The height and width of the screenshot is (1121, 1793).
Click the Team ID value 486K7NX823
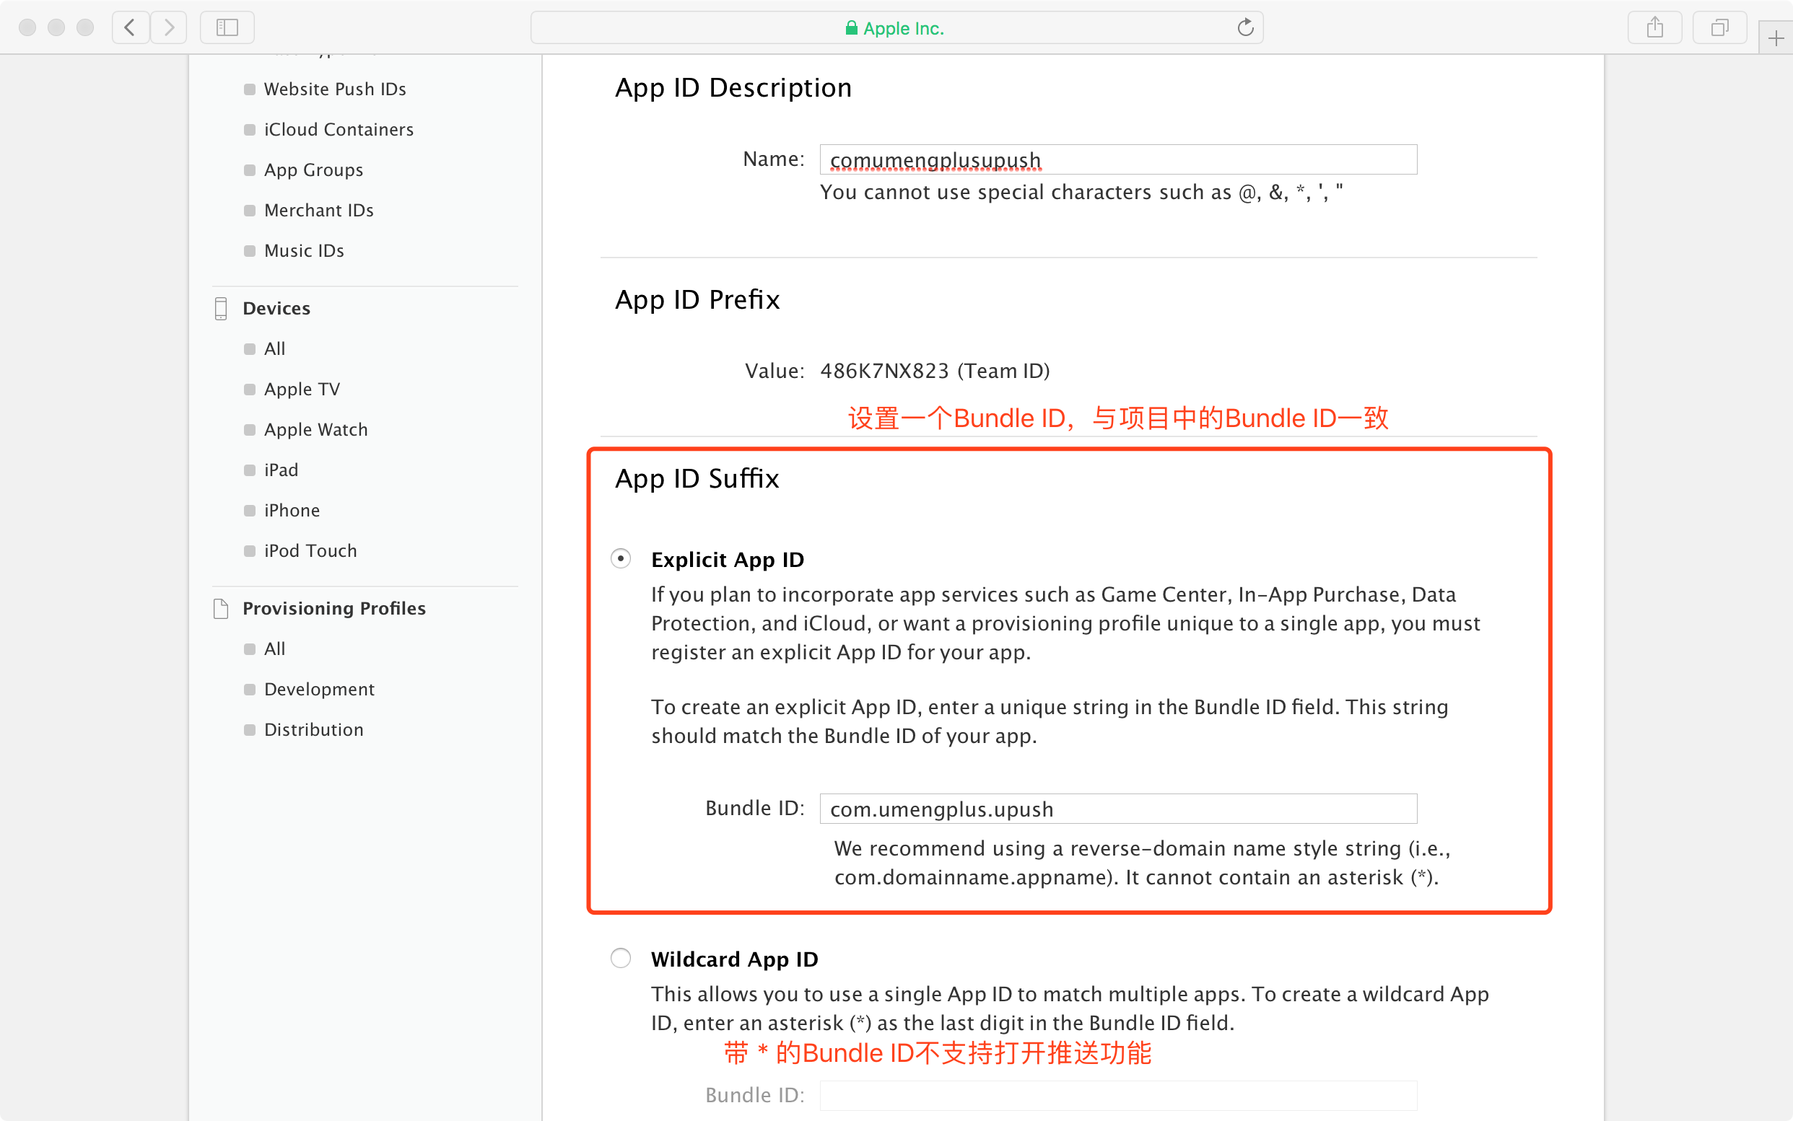point(884,371)
